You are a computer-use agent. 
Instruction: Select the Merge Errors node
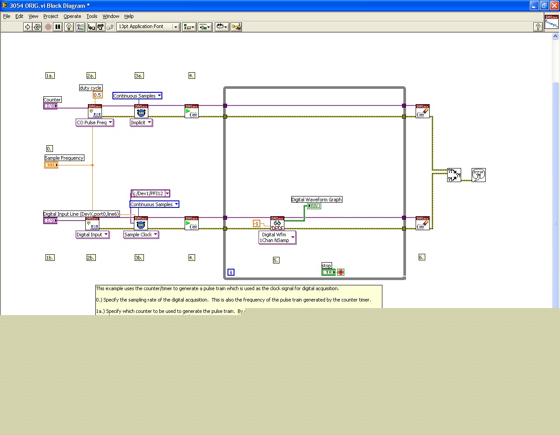454,175
